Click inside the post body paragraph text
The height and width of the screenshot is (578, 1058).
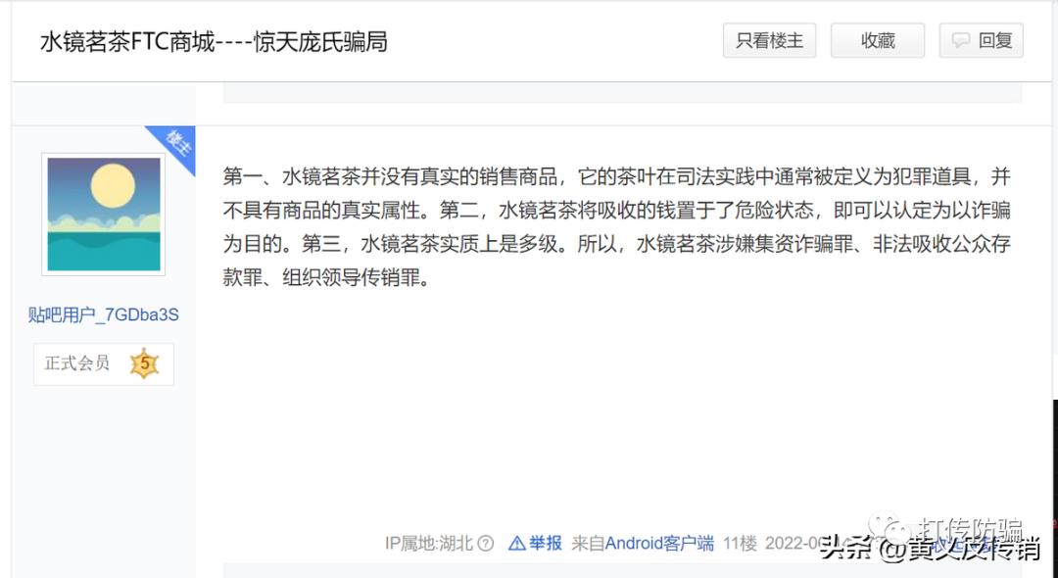pos(617,226)
